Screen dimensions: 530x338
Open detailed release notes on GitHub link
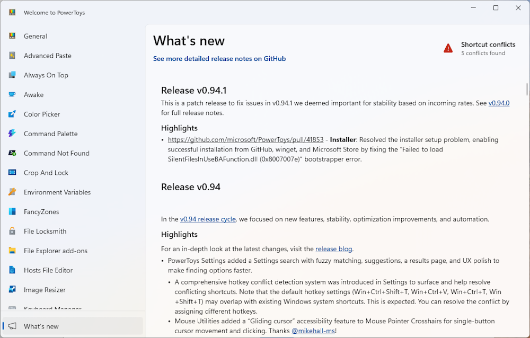(219, 59)
